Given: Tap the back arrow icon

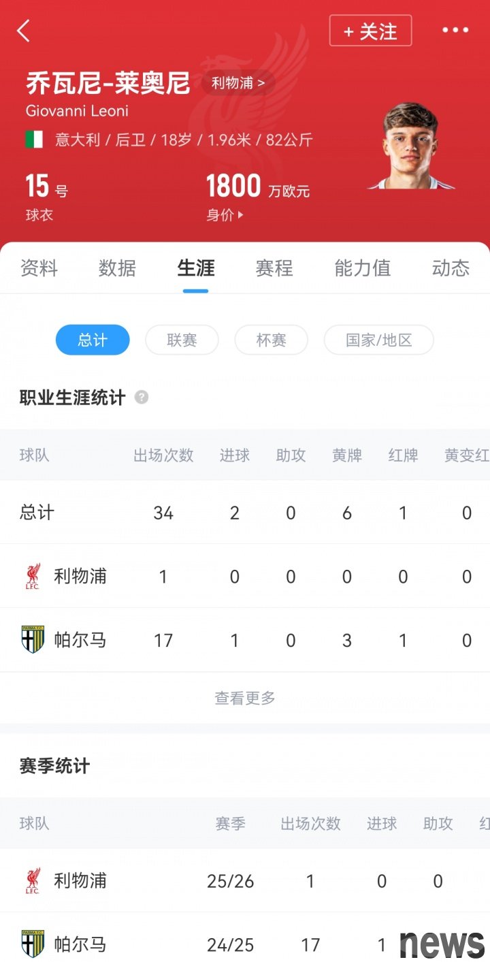Looking at the screenshot, I should pos(24,31).
